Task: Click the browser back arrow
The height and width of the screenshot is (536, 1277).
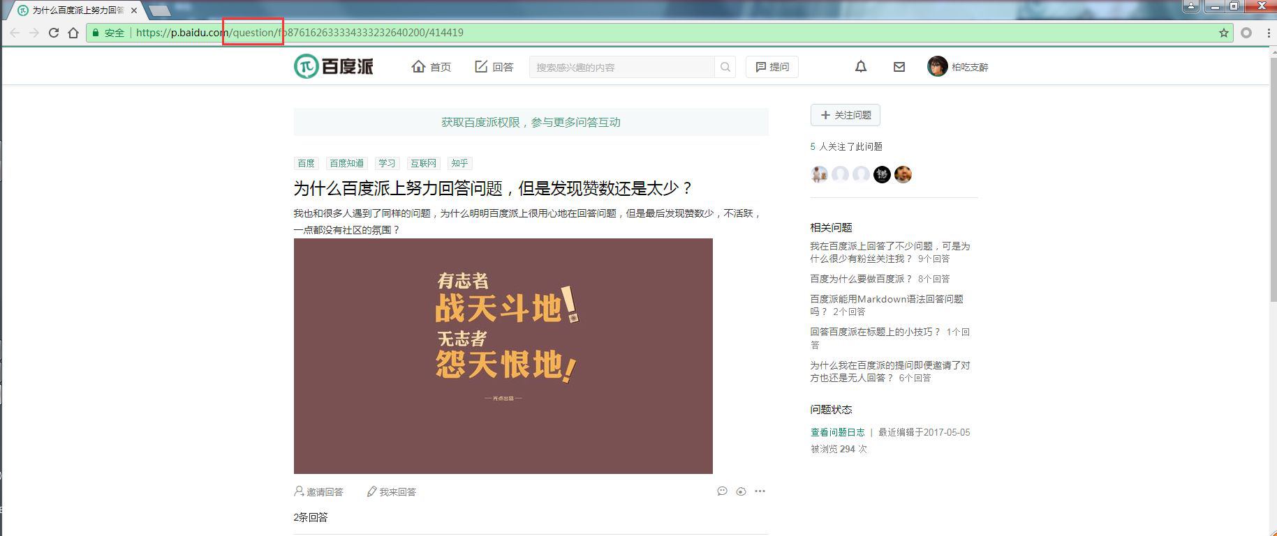Action: [x=15, y=33]
